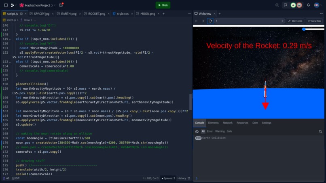Click Ln 205, Col 3 cursor position

pyautogui.click(x=151, y=179)
